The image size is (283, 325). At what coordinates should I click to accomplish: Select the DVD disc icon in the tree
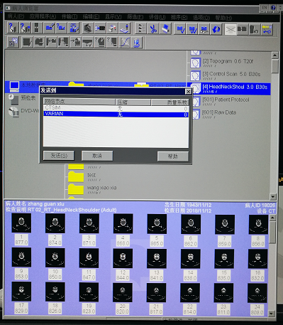point(13,112)
